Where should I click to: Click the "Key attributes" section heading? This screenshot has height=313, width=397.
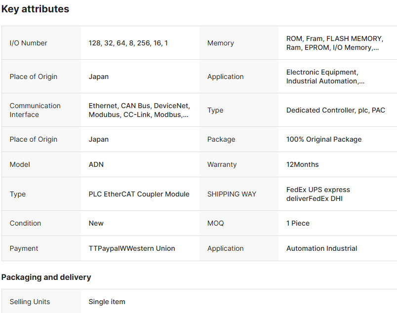(x=35, y=9)
